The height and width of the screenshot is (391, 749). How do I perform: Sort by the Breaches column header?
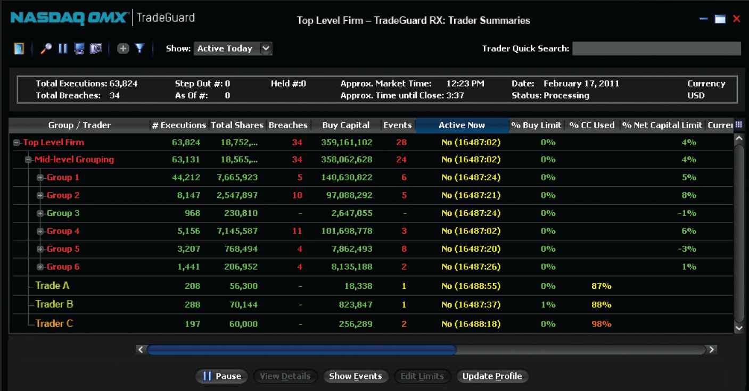pos(288,126)
